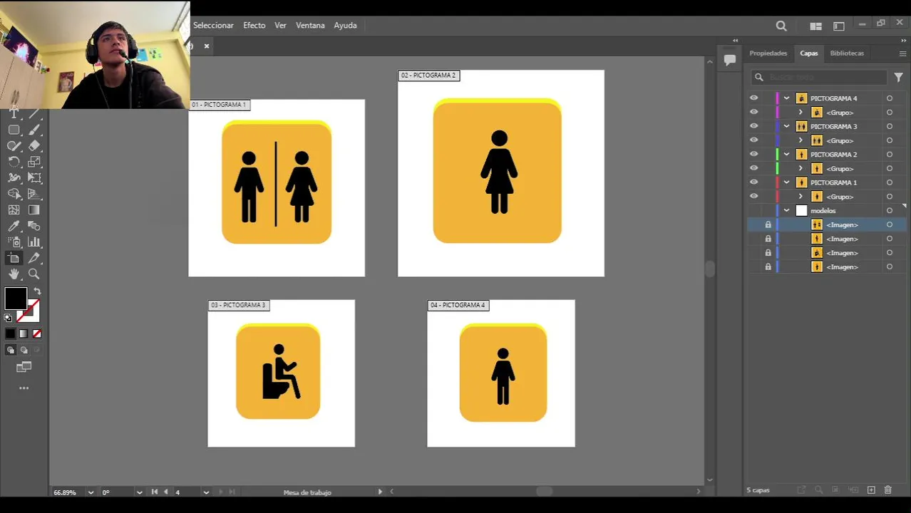Hide the PICTOGRAMA 4 layer

coord(753,98)
